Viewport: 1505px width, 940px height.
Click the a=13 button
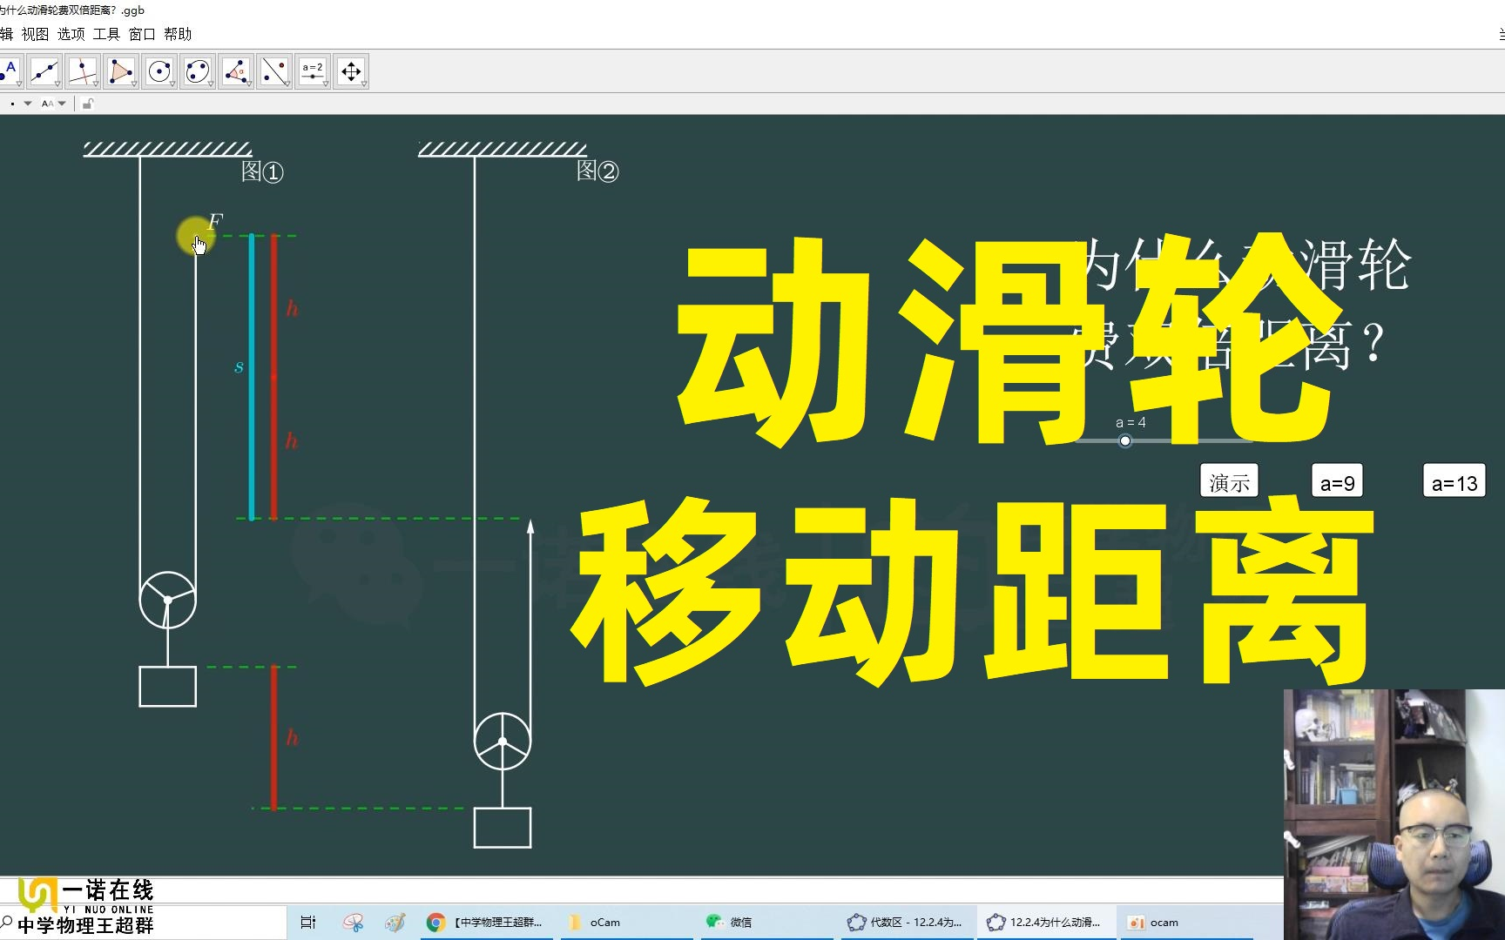click(x=1454, y=481)
